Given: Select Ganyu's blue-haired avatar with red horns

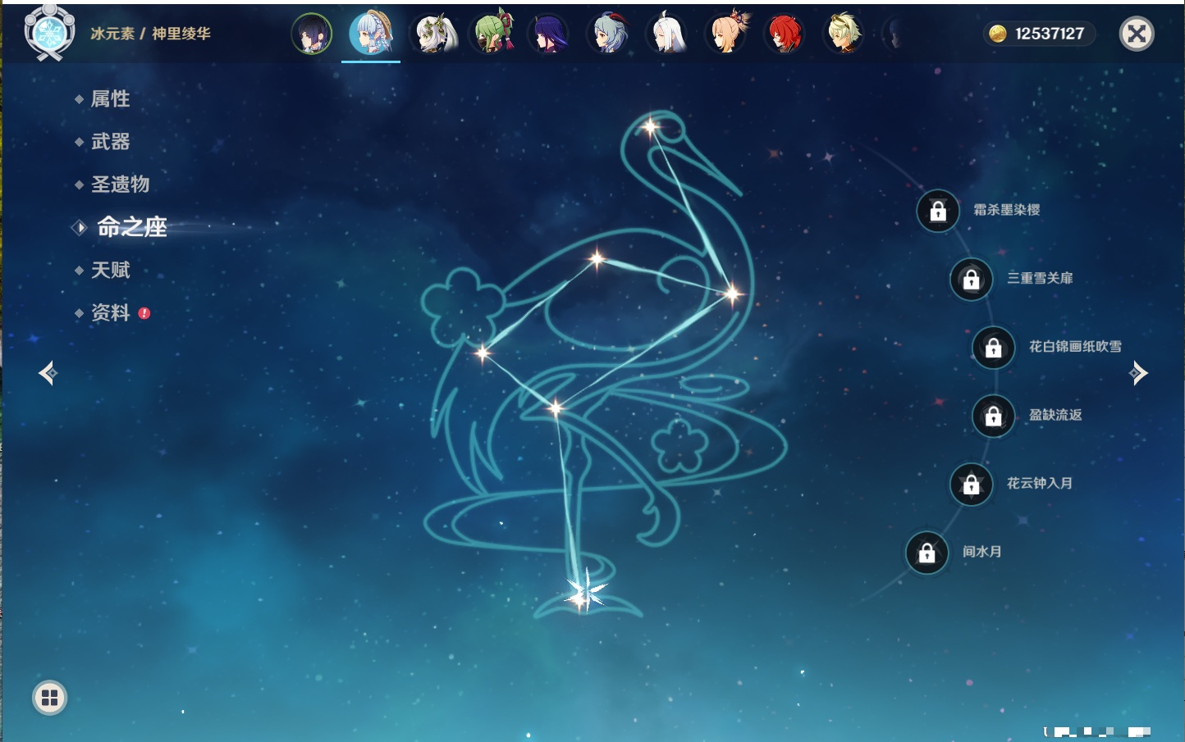Looking at the screenshot, I should [608, 34].
